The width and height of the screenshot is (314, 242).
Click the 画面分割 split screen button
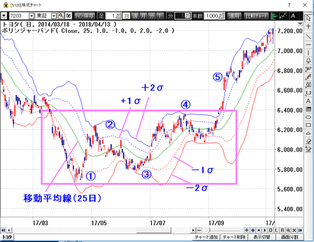[289, 237]
